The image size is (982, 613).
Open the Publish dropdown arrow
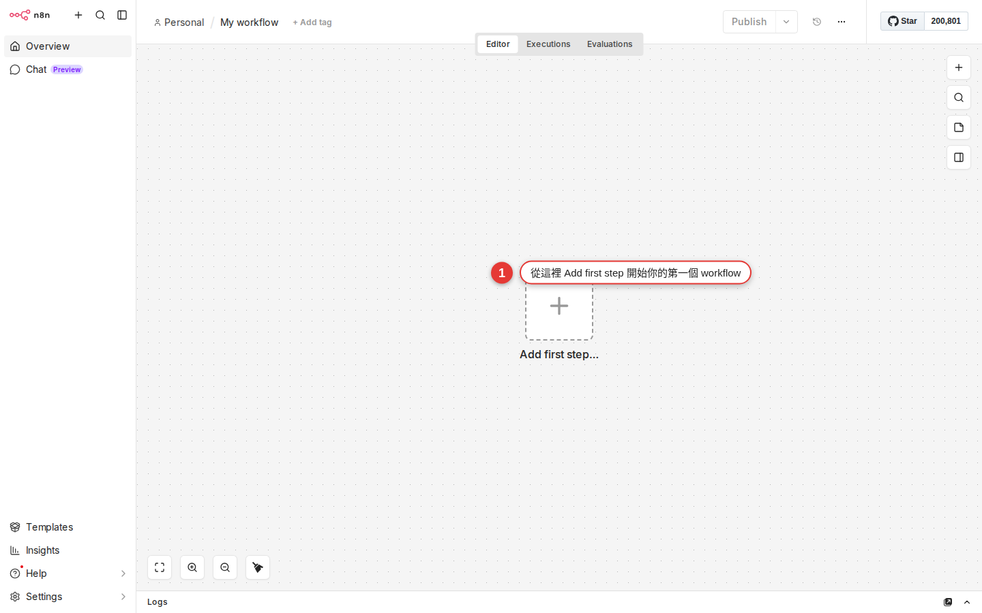point(786,22)
